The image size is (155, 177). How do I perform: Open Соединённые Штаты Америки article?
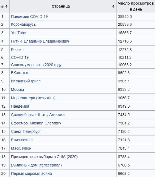(38, 115)
